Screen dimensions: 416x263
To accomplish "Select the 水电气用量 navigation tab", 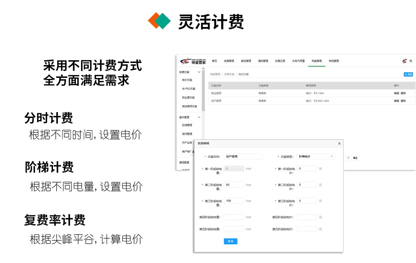I will click(299, 60).
